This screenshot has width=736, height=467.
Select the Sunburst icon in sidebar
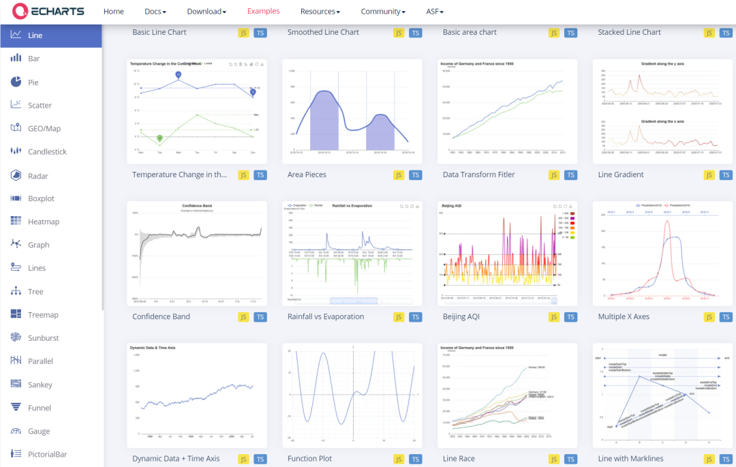(16, 337)
